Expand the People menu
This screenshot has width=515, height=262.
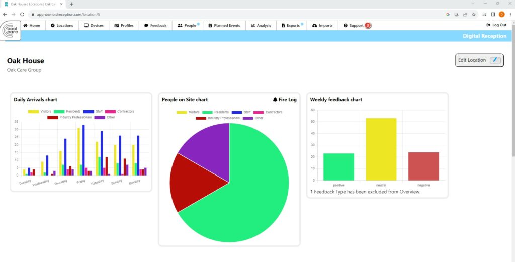tap(187, 25)
